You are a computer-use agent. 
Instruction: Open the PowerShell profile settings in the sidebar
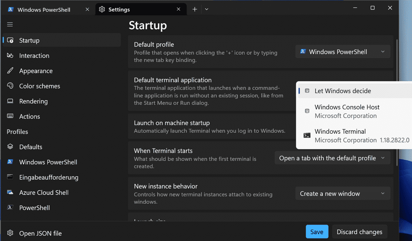point(62,208)
